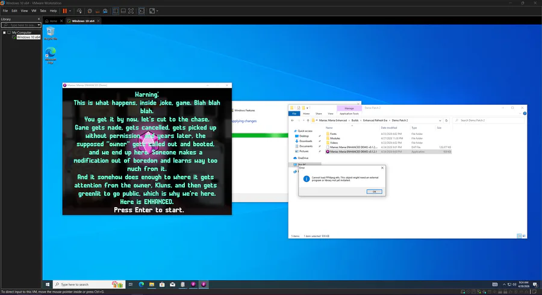Open the VMware Edit menu
542x295 pixels.
point(14,11)
